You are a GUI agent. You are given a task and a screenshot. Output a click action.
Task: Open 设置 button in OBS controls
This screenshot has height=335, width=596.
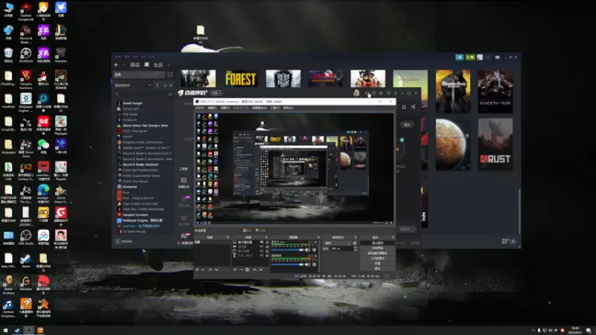[378, 264]
